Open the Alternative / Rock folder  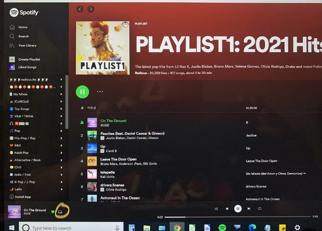click(27, 160)
